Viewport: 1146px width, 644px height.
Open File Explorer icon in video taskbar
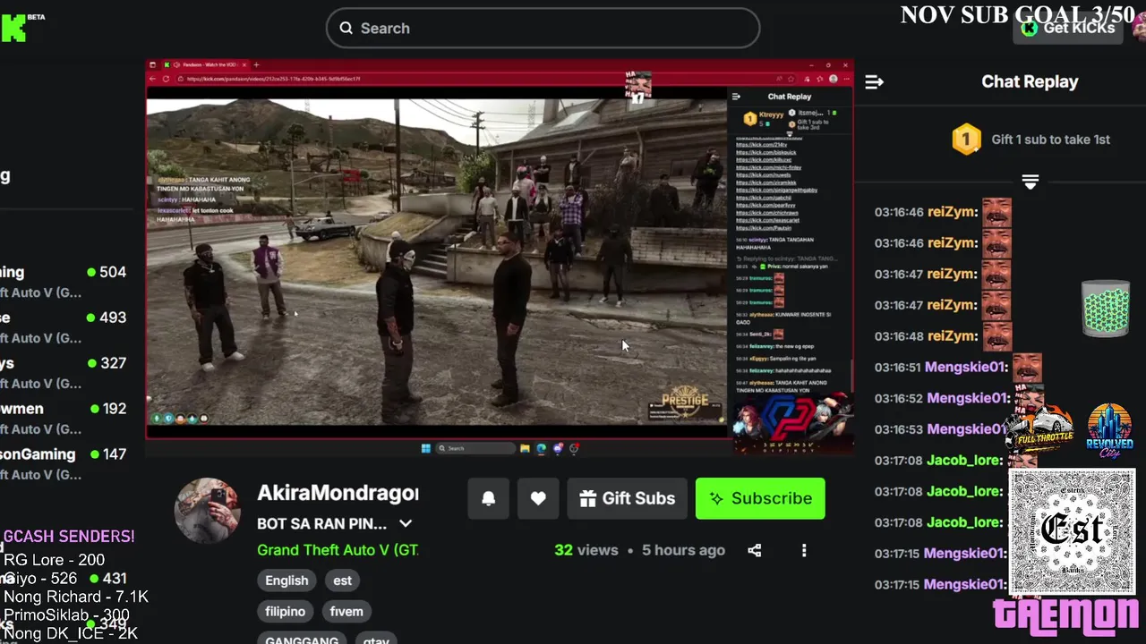(x=525, y=448)
